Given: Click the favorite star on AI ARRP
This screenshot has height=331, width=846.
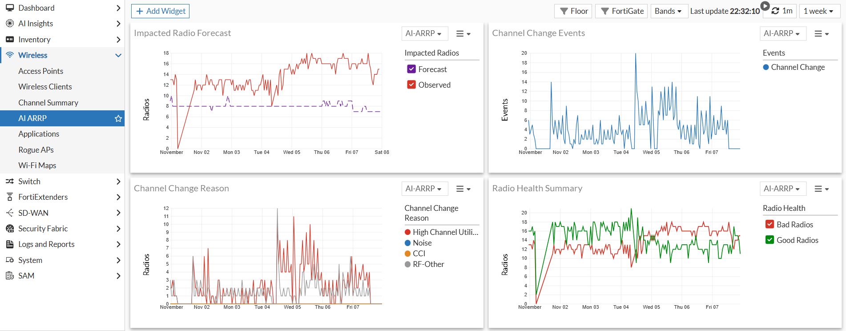Looking at the screenshot, I should pyautogui.click(x=118, y=118).
